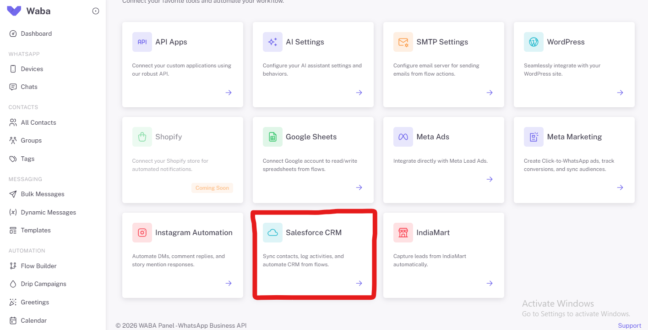Click the Groups icon in sidebar
Viewport: 648px width, 330px height.
click(13, 140)
